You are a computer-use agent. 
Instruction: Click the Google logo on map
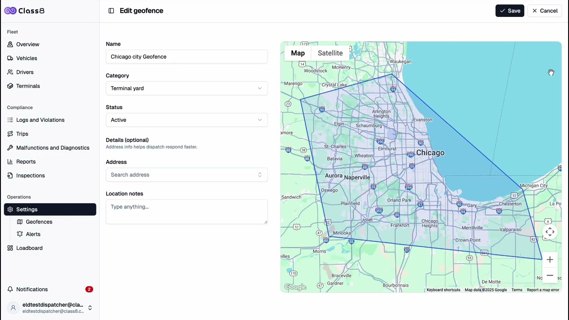point(296,287)
